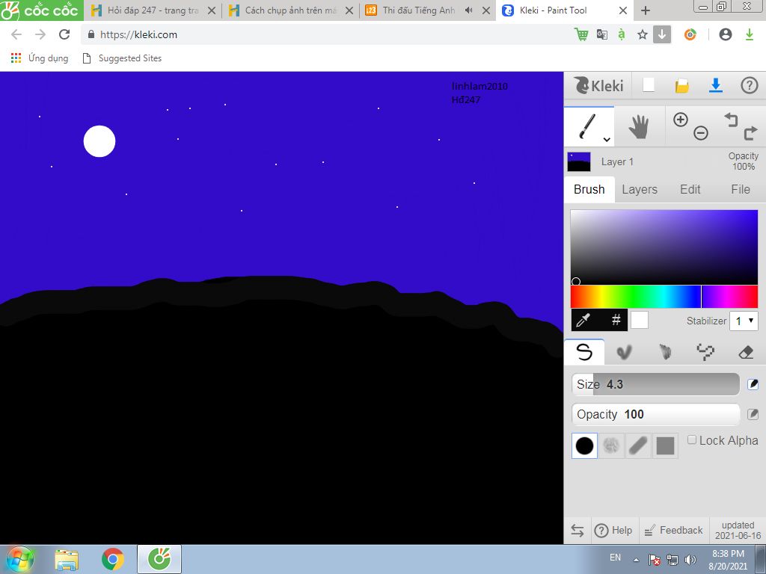This screenshot has height=574, width=766.
Task: Open the browser profile account icon
Action: click(726, 34)
